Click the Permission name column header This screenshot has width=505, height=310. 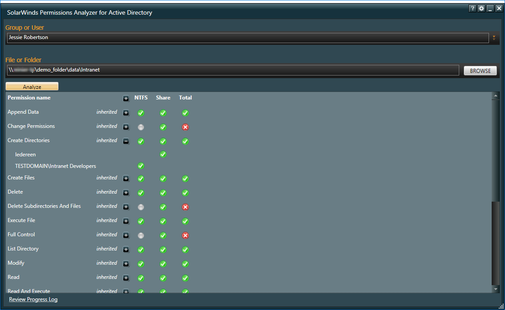coord(29,98)
